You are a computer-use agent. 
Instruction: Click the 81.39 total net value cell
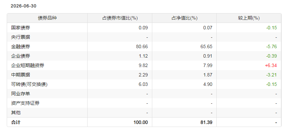(206, 122)
